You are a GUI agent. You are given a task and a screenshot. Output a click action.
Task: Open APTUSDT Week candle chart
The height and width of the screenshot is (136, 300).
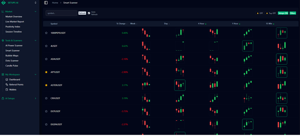(x=146, y=72)
